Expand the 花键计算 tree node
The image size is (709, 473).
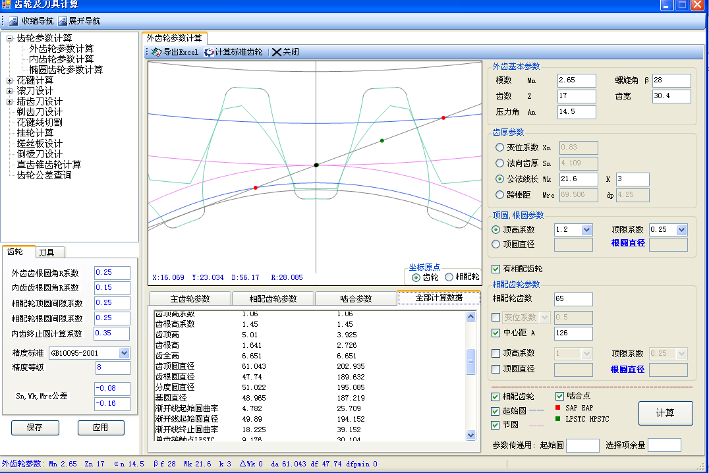9,80
